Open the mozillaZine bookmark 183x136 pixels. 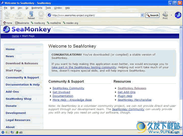(54, 23)
